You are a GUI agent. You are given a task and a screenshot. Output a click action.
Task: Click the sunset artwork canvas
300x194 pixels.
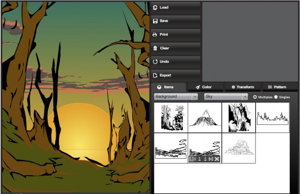(x=76, y=97)
